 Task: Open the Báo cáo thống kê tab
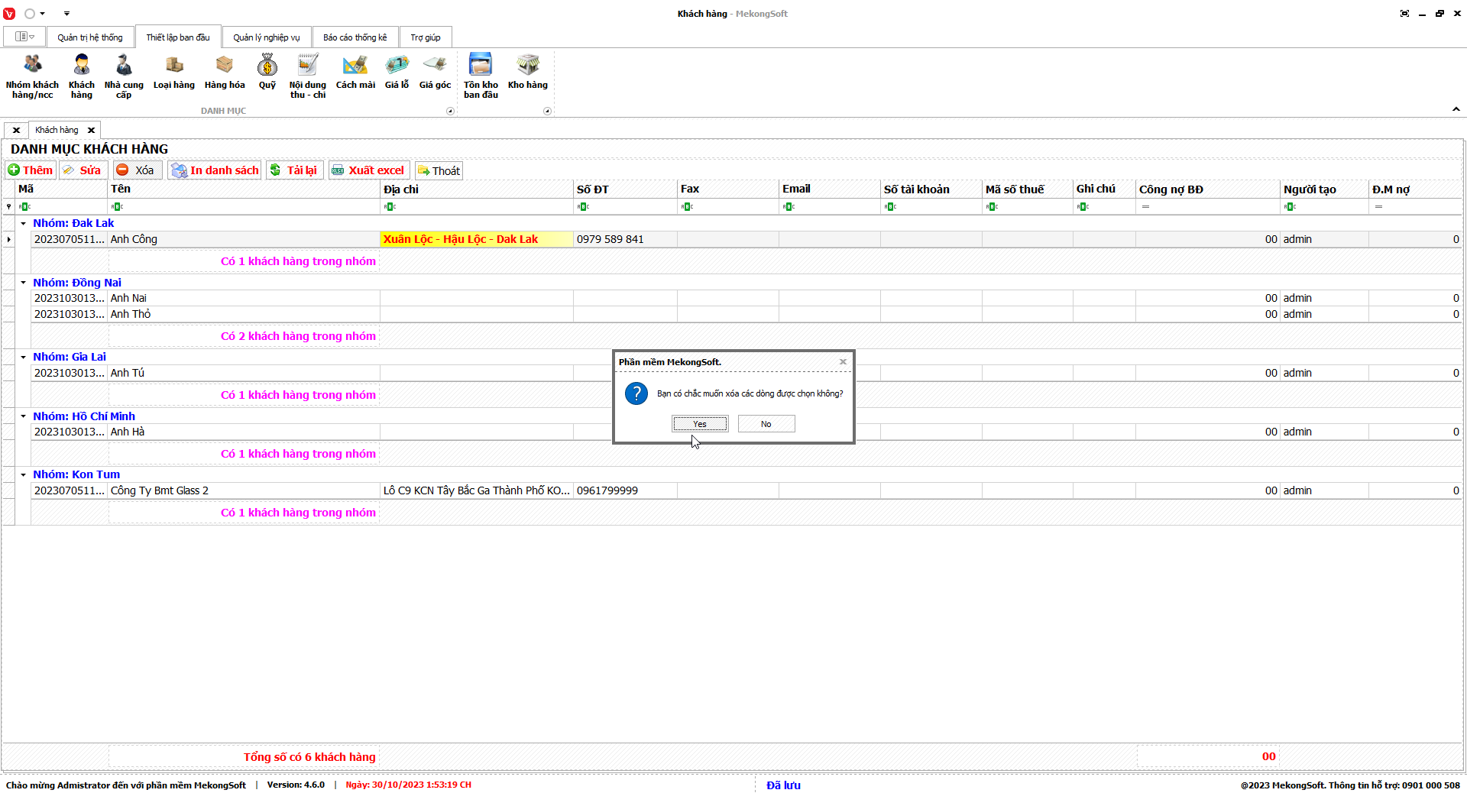(x=355, y=37)
